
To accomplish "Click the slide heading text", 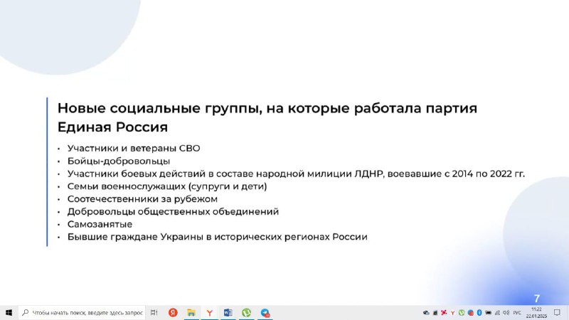I will click(267, 117).
